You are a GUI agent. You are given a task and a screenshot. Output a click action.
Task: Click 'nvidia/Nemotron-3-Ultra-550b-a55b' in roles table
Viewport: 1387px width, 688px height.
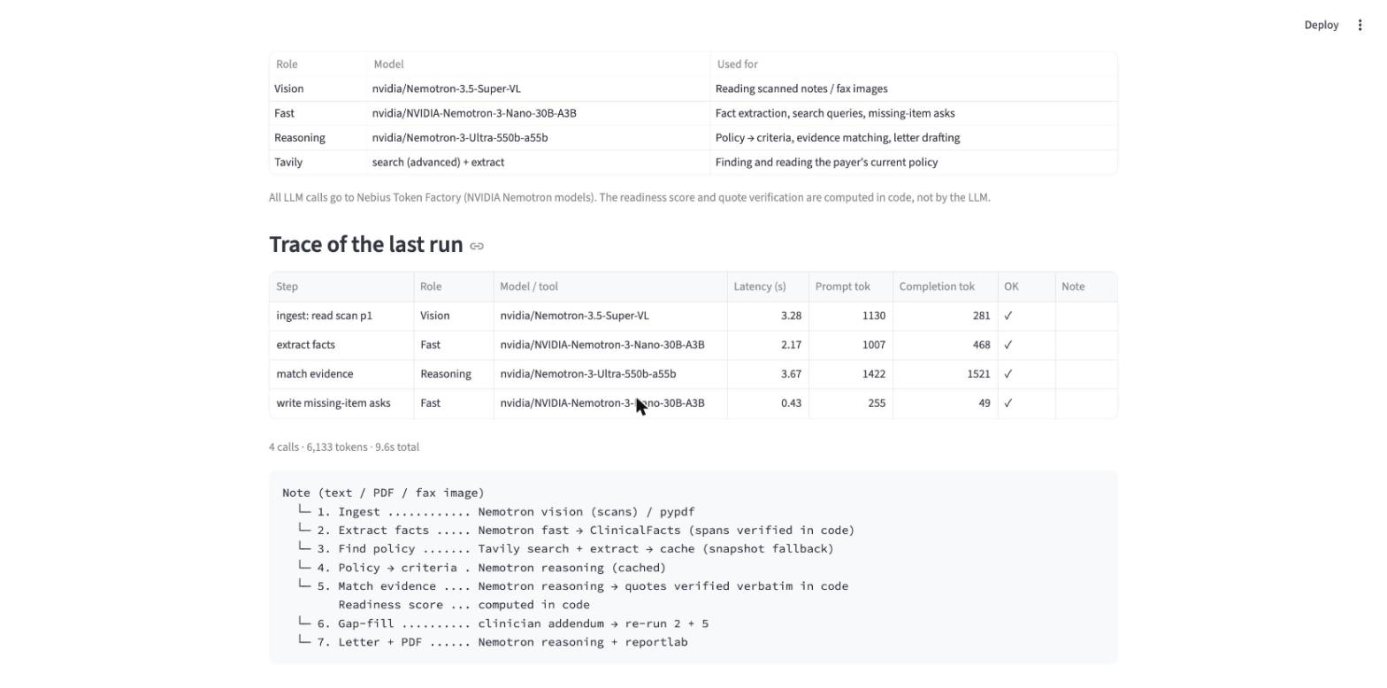coord(538,138)
